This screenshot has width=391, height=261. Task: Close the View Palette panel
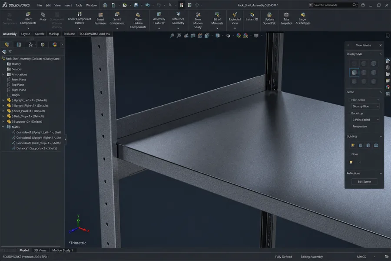point(380,45)
